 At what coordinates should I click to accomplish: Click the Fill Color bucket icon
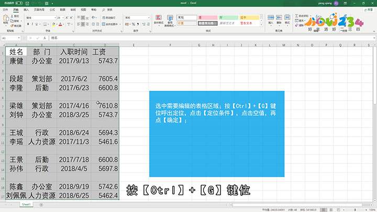tap(53, 24)
